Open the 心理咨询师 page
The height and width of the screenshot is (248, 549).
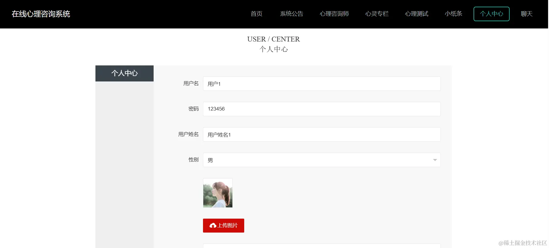(x=334, y=14)
